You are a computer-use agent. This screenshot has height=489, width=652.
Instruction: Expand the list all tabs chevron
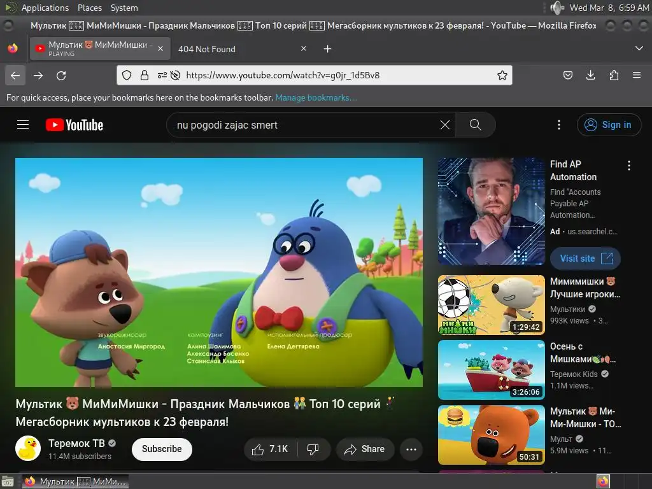(x=639, y=48)
